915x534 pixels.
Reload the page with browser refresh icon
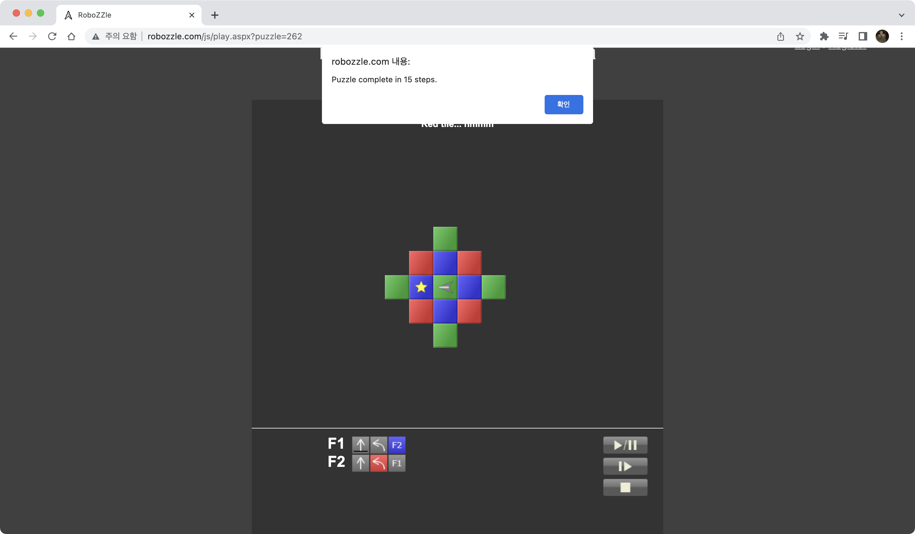tap(52, 36)
